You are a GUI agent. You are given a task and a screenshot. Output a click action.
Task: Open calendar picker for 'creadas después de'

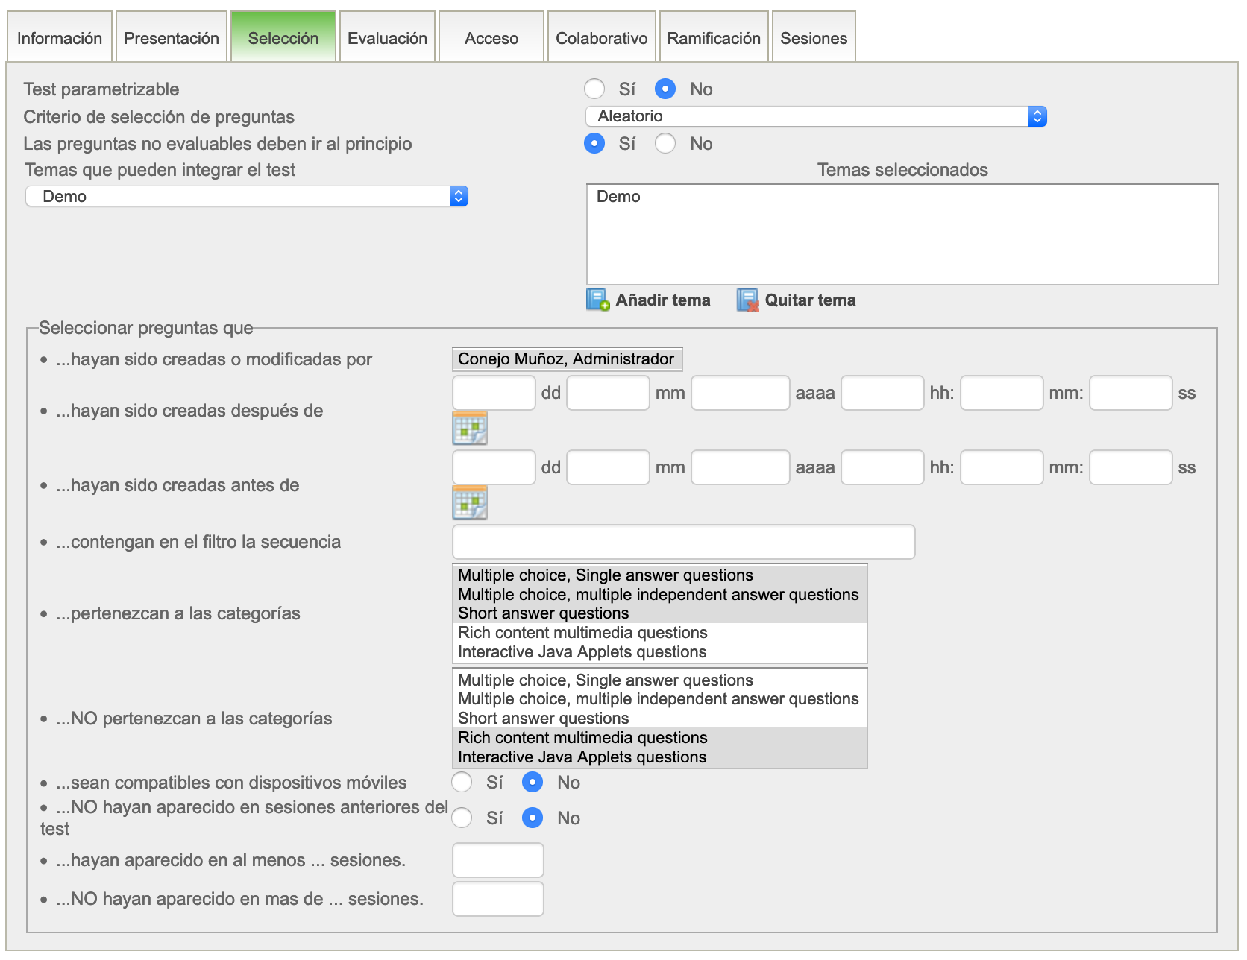coord(470,429)
